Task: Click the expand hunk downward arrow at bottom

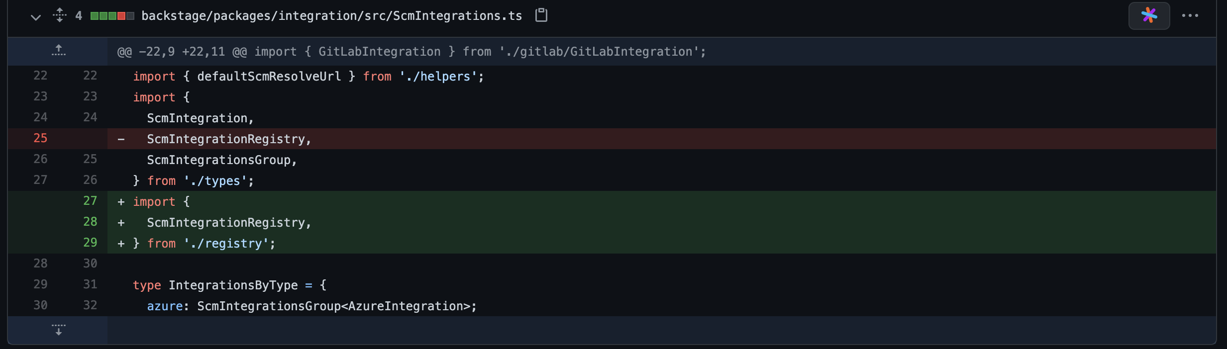Action: click(59, 329)
